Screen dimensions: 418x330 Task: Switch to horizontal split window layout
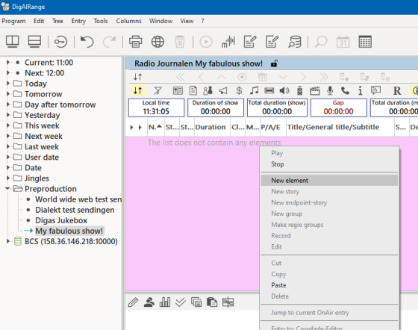click(34, 42)
